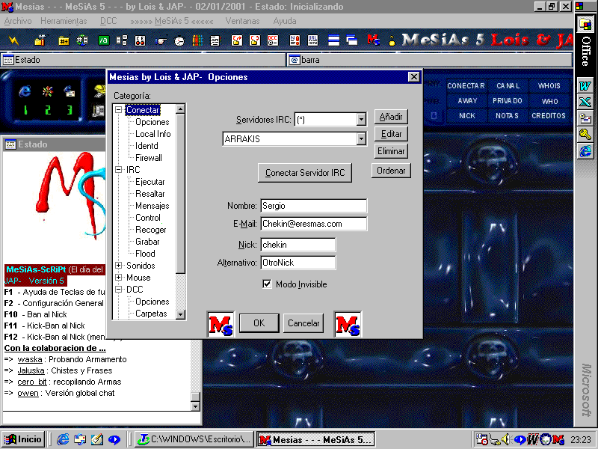Toggle the Modo Invisible checkbox

coord(267,284)
